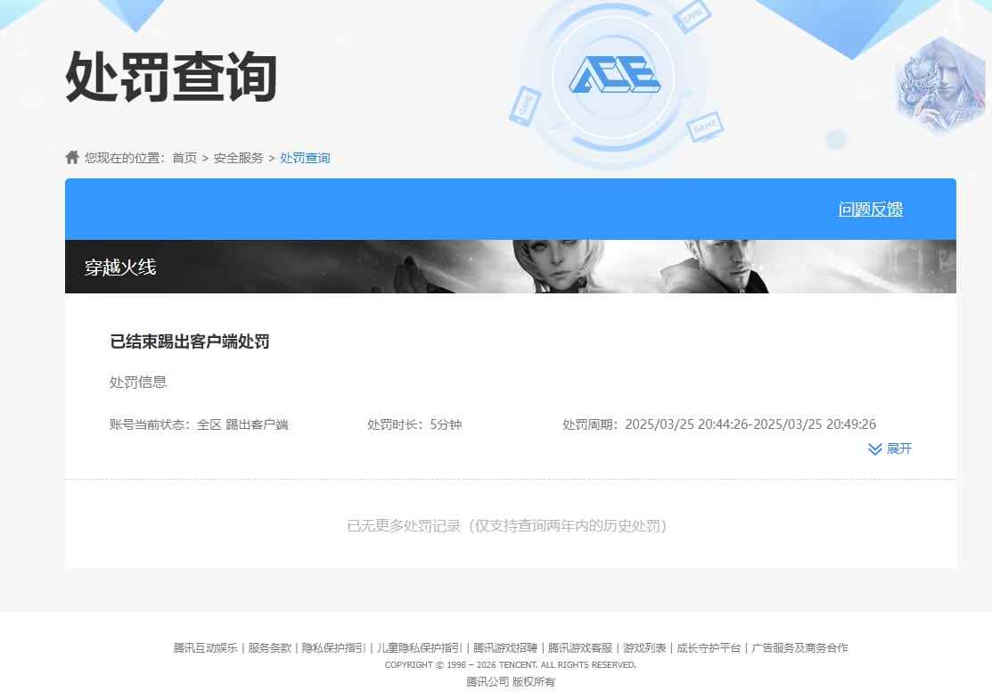Viewport: 992px width, 700px height.
Task: Click the character artwork emblem in the top-right corner
Action: point(939,86)
